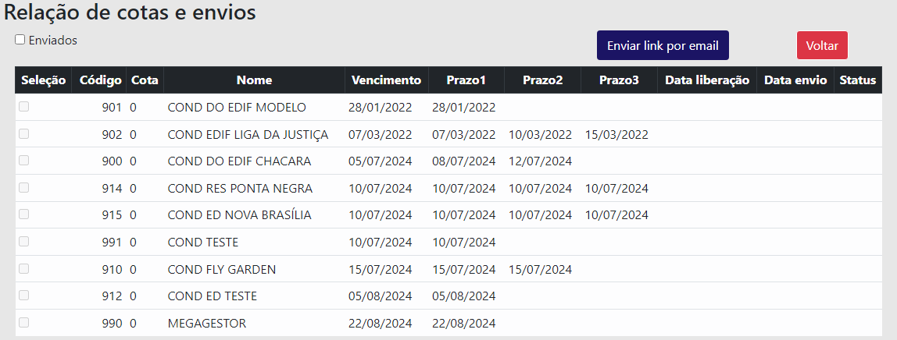This screenshot has height=340, width=897.
Task: Select the MEGAGESTOR row checkbox
Action: [24, 322]
